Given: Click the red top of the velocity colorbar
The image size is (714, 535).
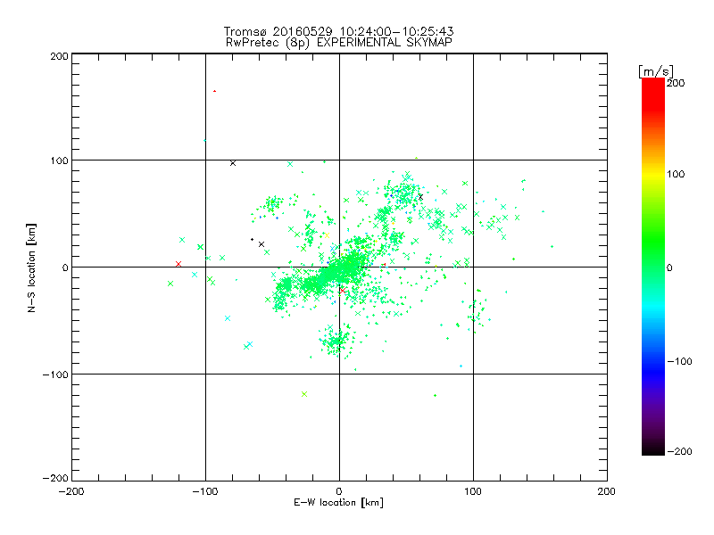Looking at the screenshot, I should point(653,86).
